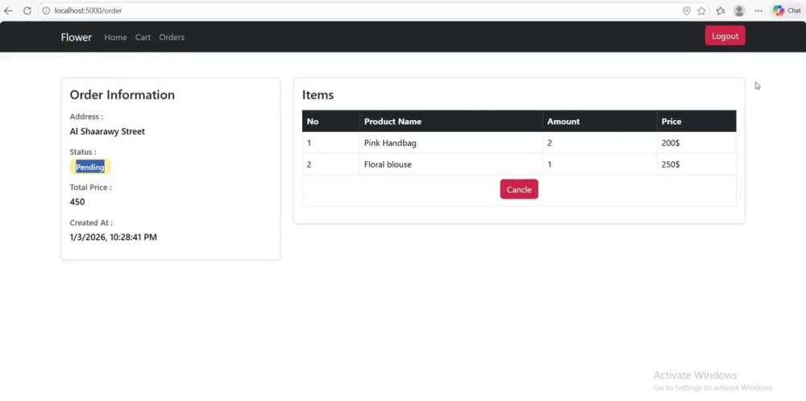This screenshot has width=806, height=401.
Task: Open the Flower brand link
Action: pos(76,37)
